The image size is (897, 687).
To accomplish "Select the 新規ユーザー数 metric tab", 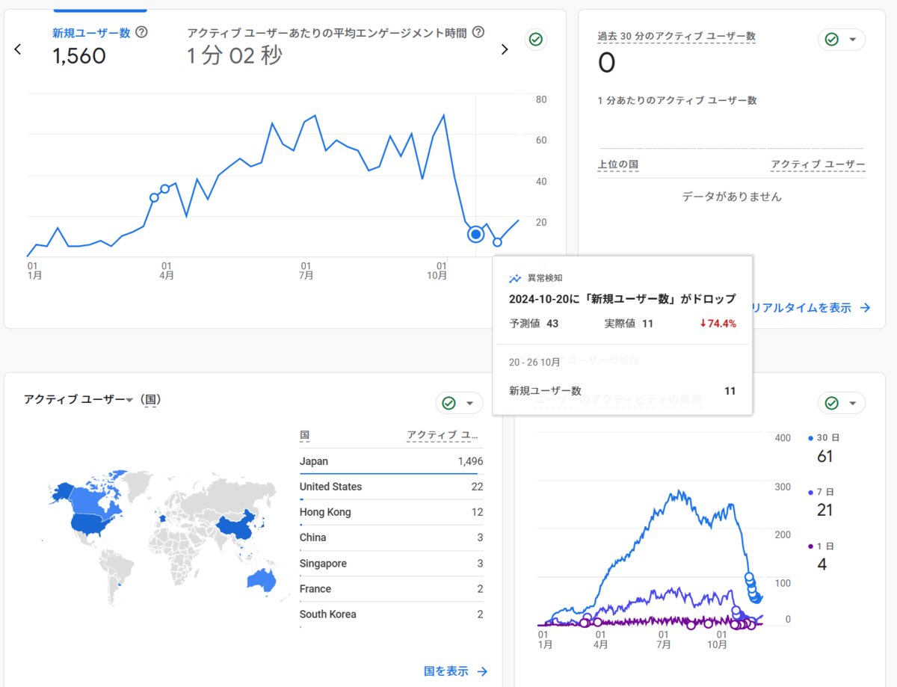I will (x=100, y=45).
